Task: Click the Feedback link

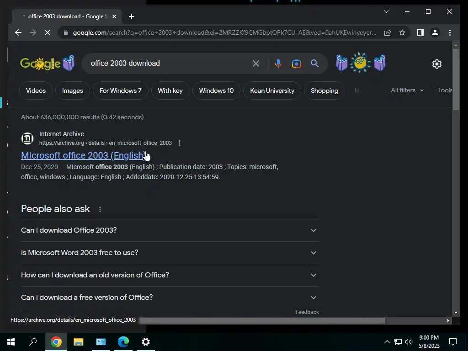Action: click(x=307, y=312)
